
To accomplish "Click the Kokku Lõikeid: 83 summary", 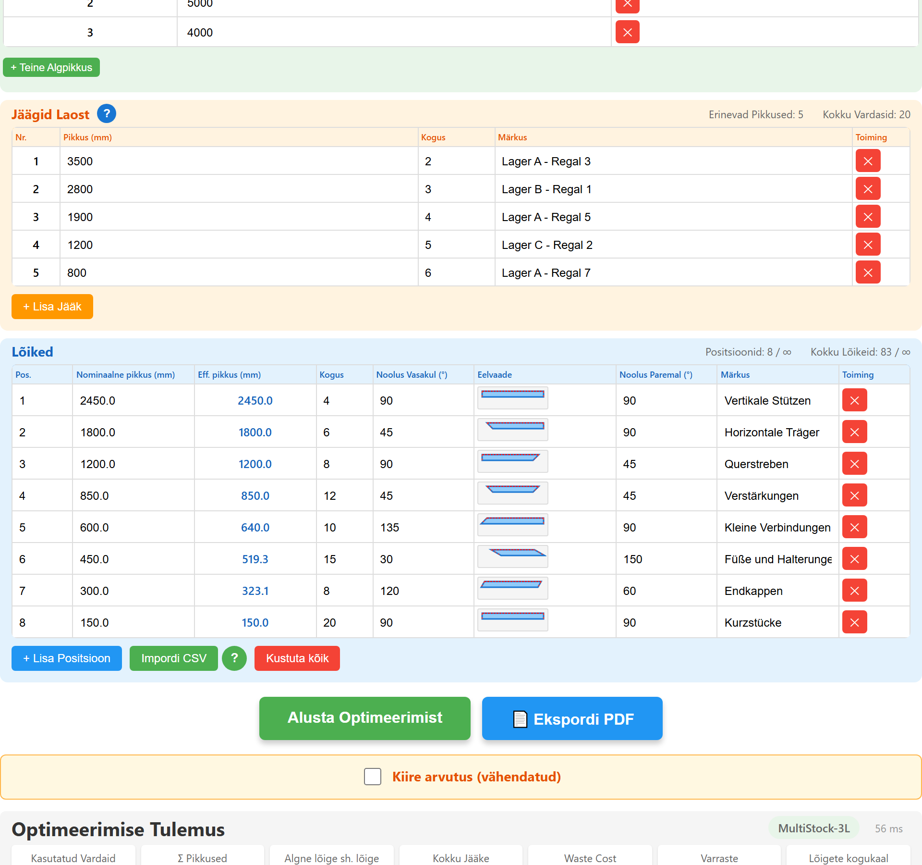I will coord(861,352).
